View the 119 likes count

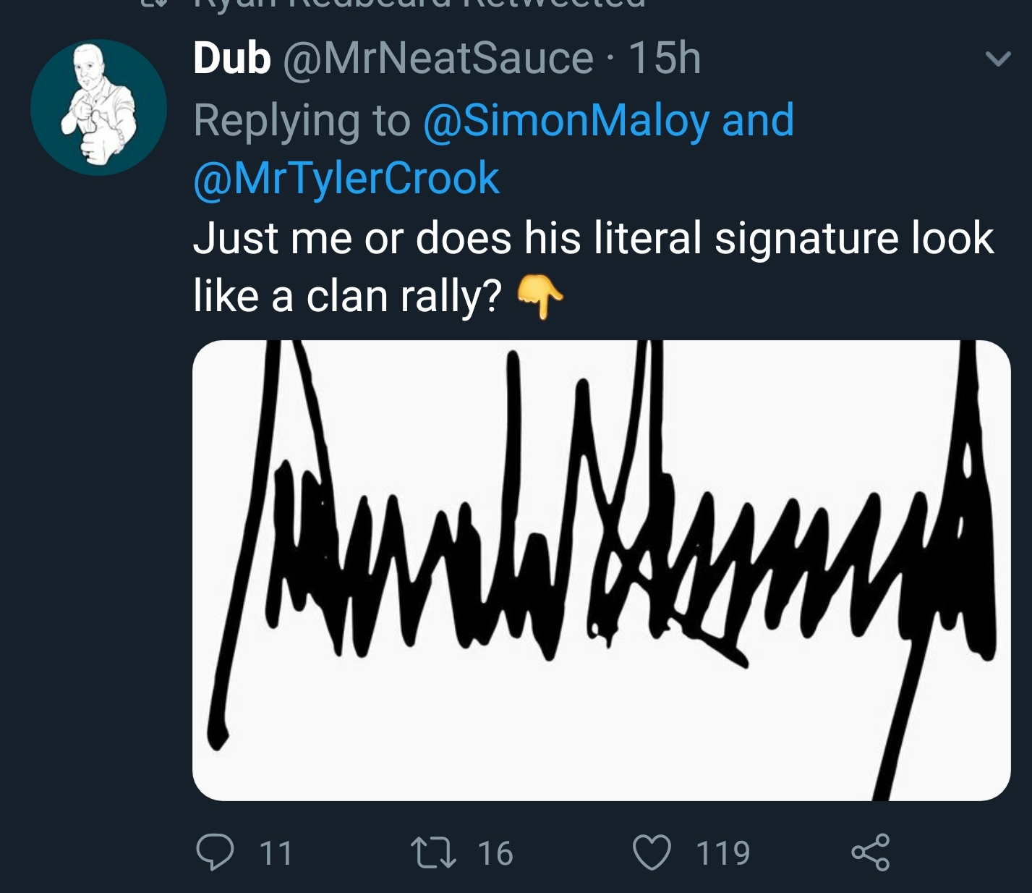pos(723,853)
